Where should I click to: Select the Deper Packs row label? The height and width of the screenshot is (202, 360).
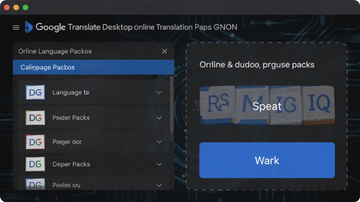71,164
